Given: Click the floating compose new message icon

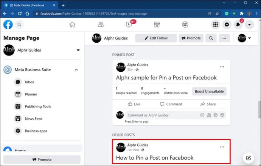Looking at the screenshot, I should (249, 158).
